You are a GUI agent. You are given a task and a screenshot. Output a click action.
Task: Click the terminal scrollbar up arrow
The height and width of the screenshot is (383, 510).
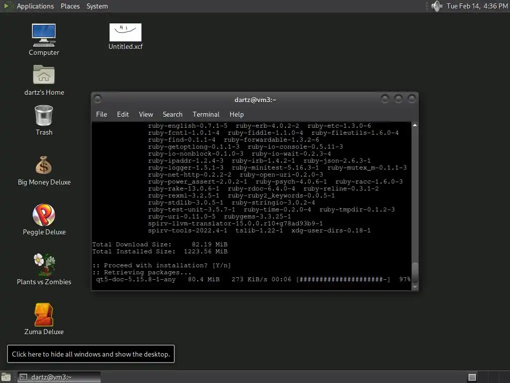click(x=415, y=125)
